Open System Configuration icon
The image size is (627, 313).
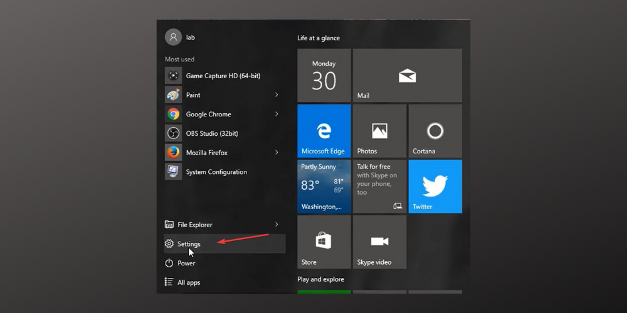pyautogui.click(x=173, y=172)
